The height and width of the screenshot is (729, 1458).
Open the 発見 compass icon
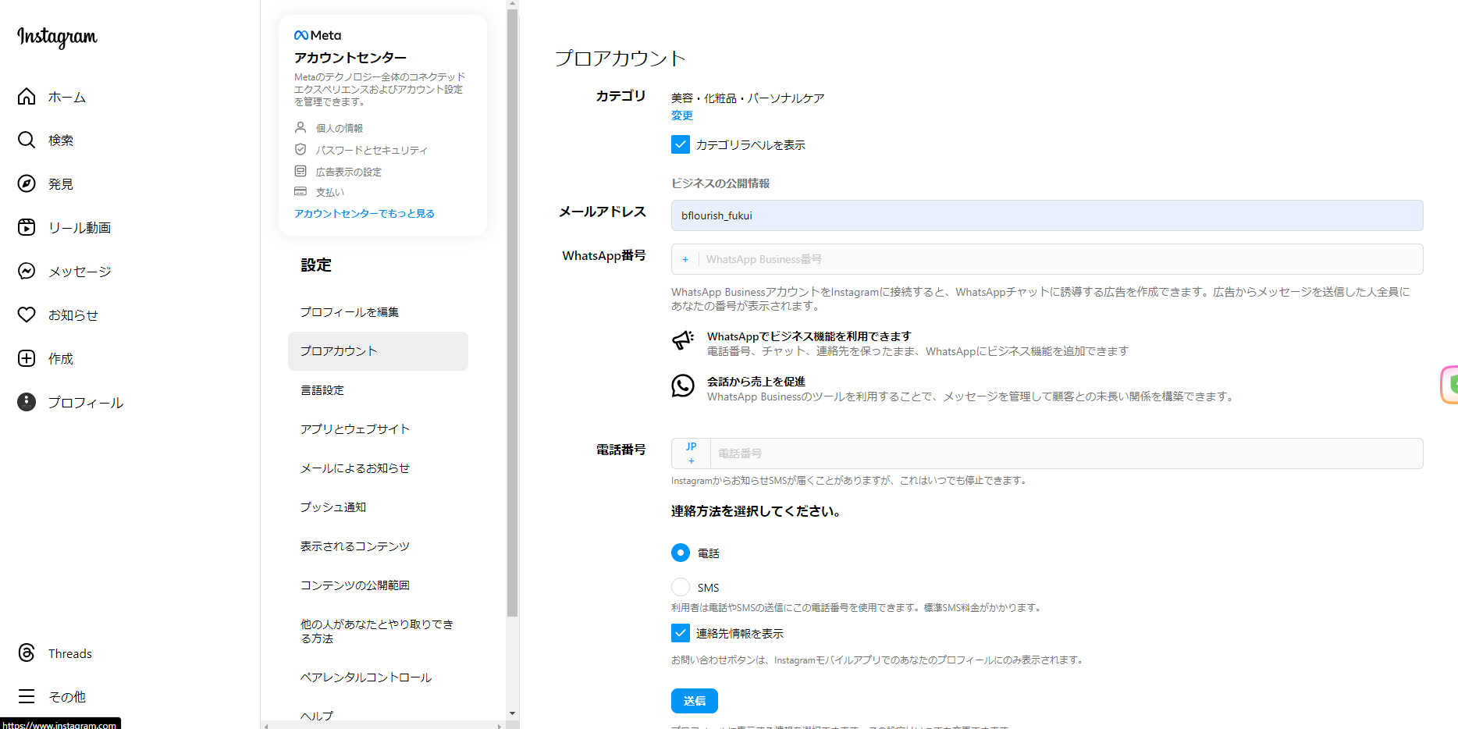(x=27, y=183)
